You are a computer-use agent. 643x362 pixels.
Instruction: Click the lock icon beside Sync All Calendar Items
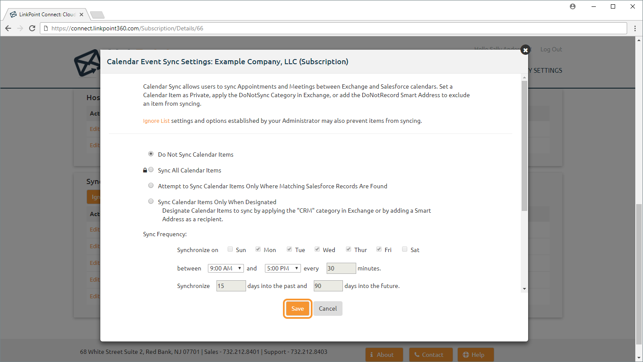(x=145, y=170)
